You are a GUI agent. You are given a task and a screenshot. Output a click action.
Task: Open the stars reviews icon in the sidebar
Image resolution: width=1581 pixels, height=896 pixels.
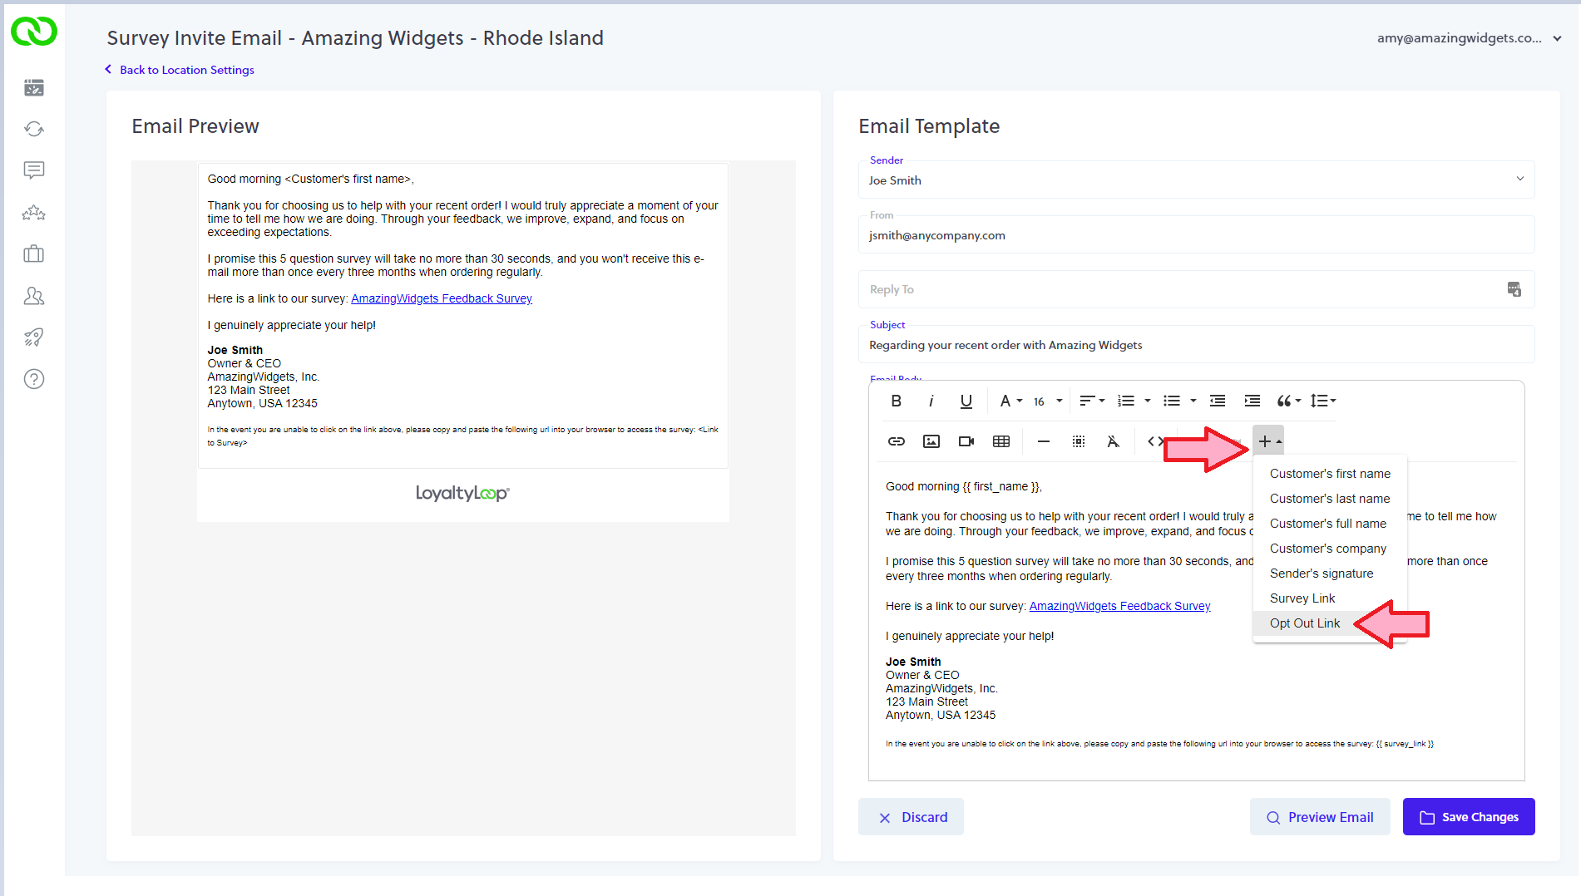point(34,213)
